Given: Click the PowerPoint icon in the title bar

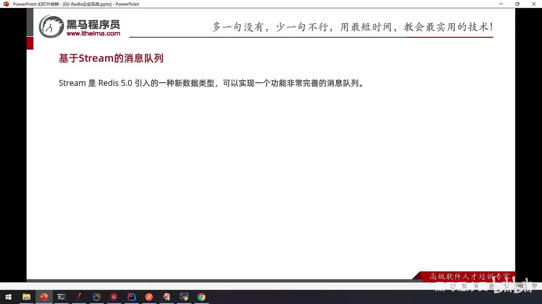Looking at the screenshot, I should point(6,4).
